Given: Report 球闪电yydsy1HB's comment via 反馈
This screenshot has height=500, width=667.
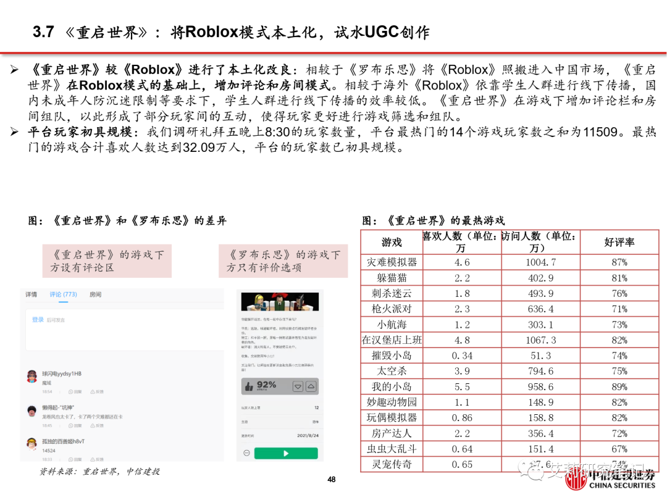Looking at the screenshot, I should (97, 391).
